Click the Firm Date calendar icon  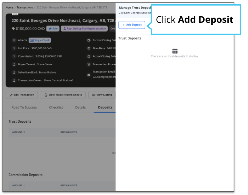pos(89,48)
